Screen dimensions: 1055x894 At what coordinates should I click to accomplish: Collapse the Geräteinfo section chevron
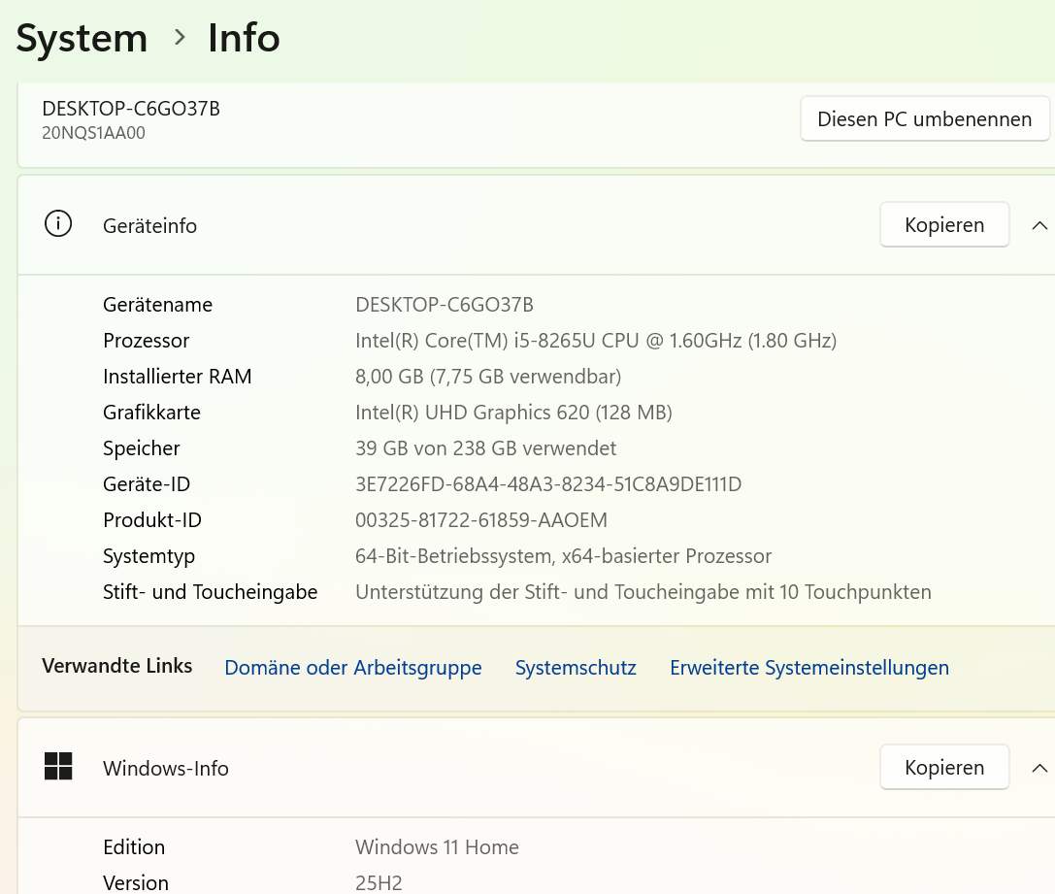1039,225
